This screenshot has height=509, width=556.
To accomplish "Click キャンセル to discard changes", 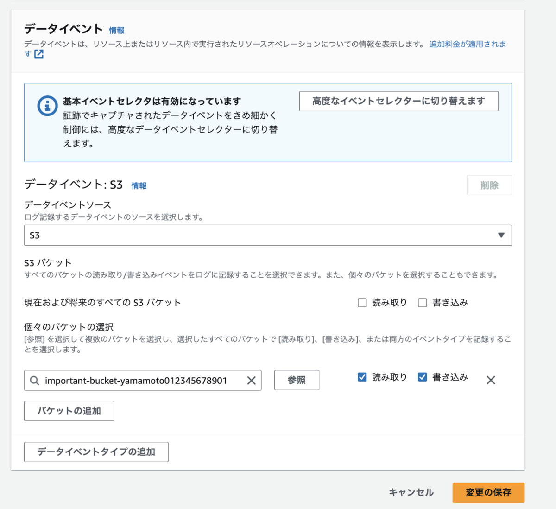I will pyautogui.click(x=411, y=492).
